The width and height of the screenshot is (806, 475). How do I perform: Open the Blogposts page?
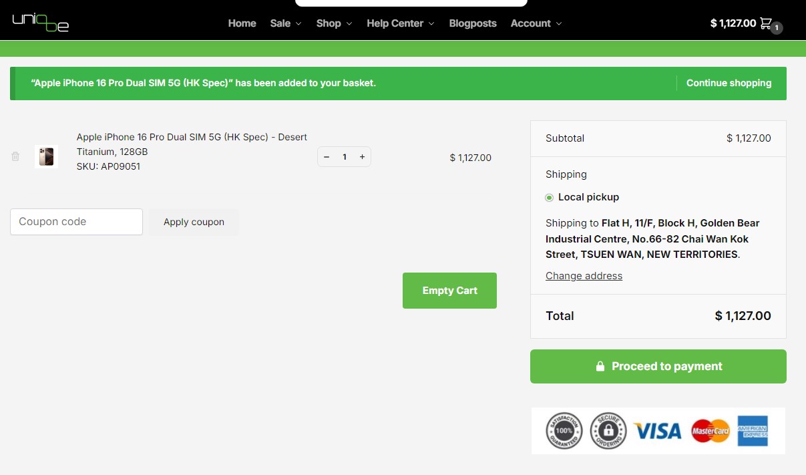coord(473,23)
